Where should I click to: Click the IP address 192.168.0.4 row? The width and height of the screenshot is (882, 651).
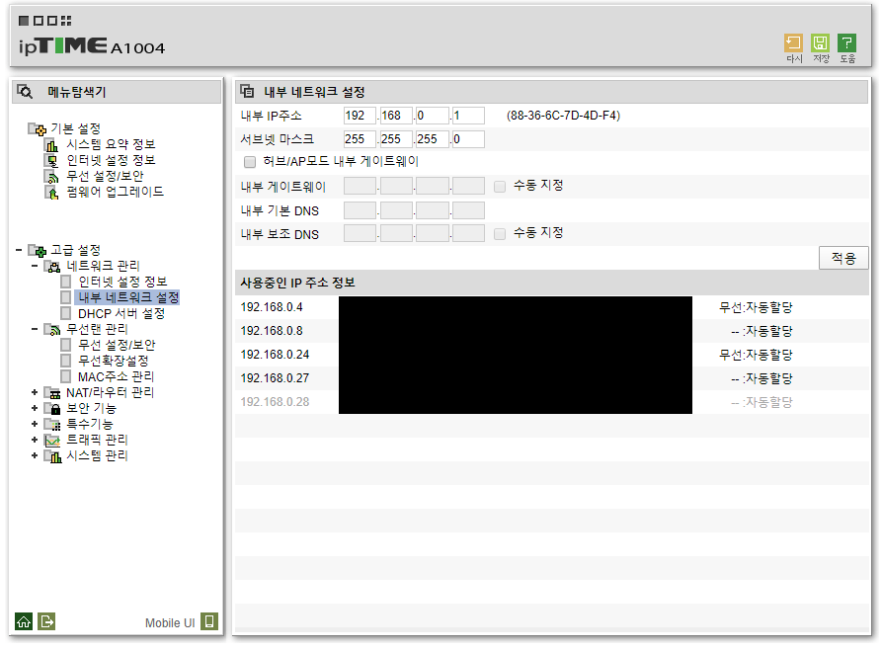(552, 307)
